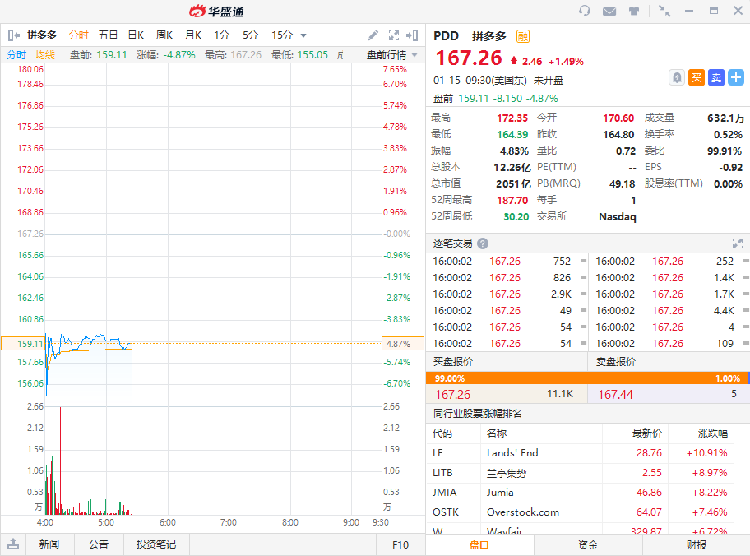
Task: Collapse the left panel via its arrow icon
Action: coord(14,35)
